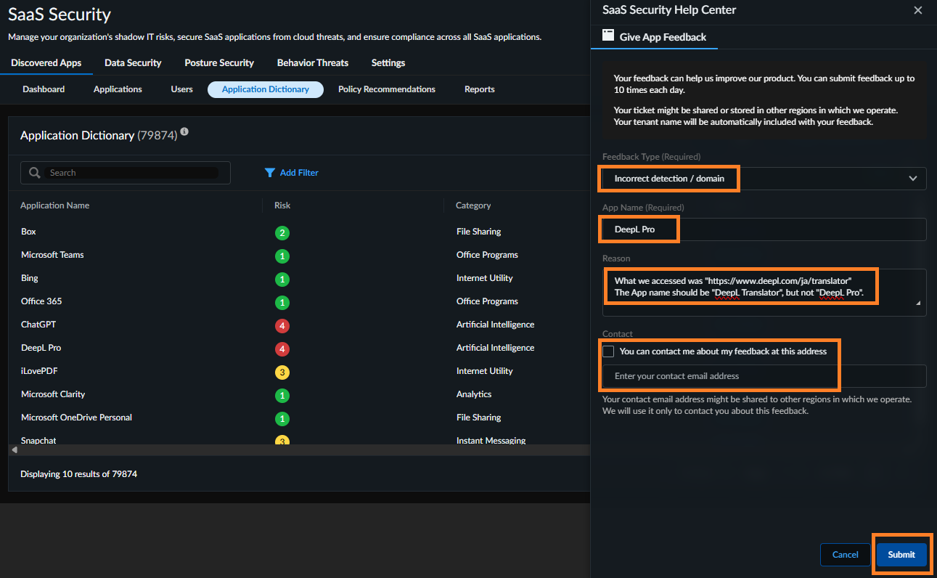
Task: Close the SaaS Security Help Center panel
Action: point(918,10)
